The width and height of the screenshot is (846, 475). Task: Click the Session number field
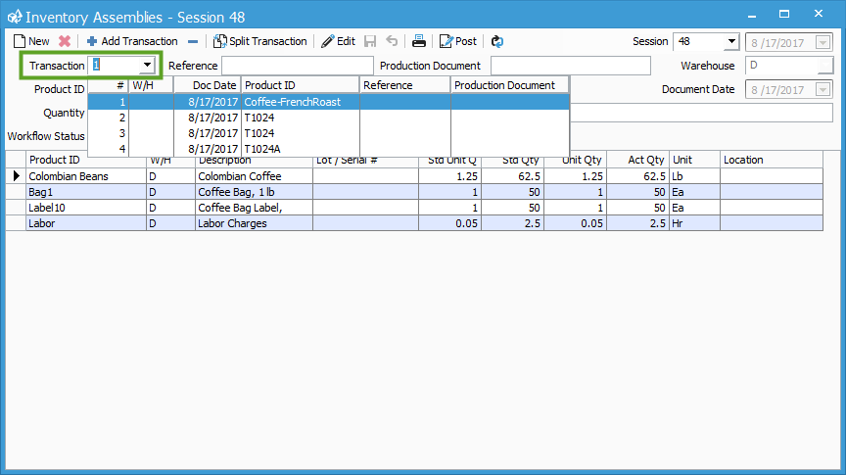[699, 41]
